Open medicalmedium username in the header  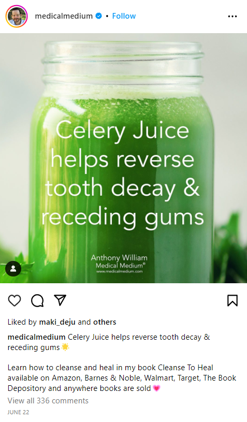click(x=64, y=16)
